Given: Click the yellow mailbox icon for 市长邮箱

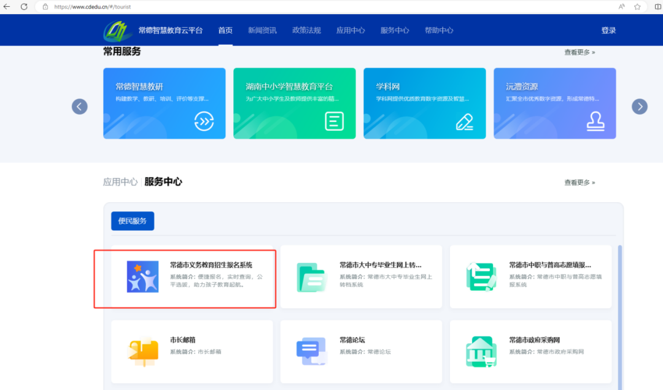Looking at the screenshot, I should pos(143,351).
